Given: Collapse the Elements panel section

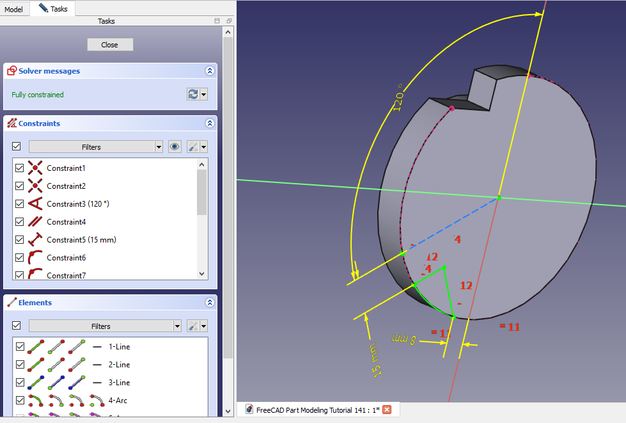Looking at the screenshot, I should (209, 303).
